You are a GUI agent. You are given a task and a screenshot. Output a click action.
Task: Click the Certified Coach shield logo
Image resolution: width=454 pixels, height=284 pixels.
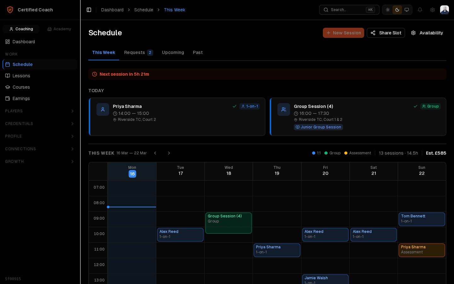coord(10,9)
